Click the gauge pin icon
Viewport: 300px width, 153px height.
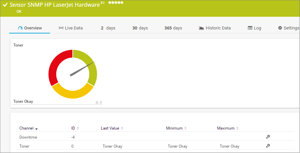pyautogui.click(x=101, y=102)
